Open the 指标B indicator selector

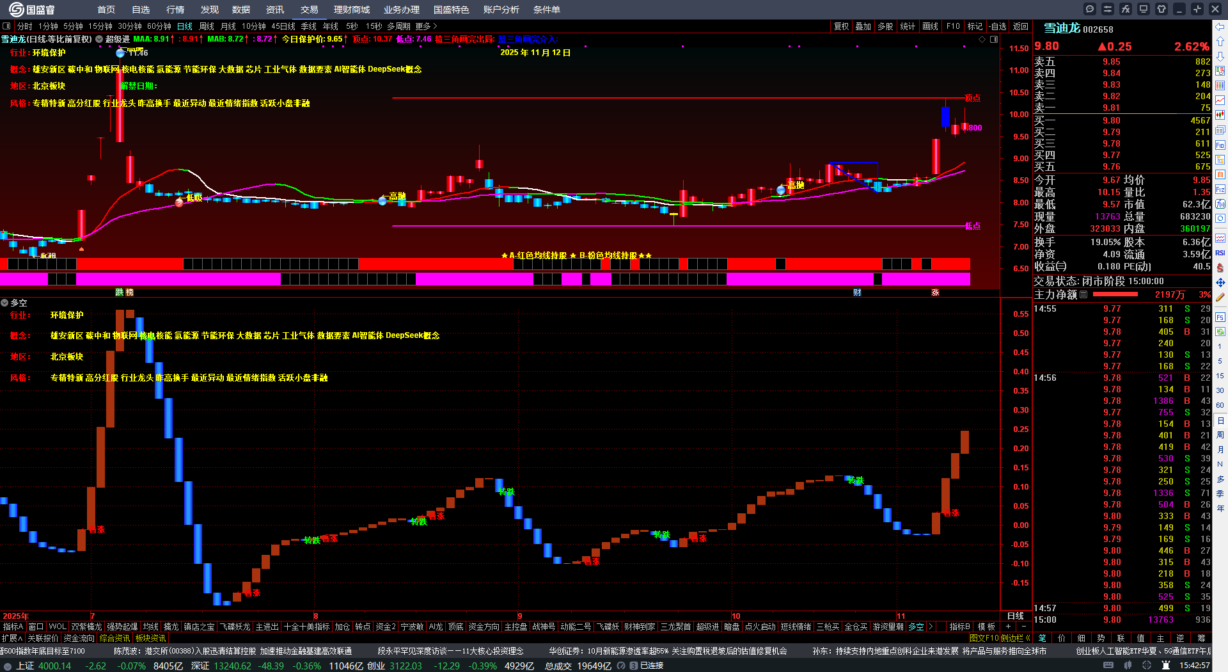click(959, 627)
